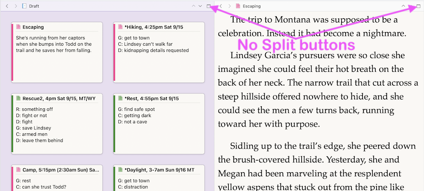Go back in Draft editor history
The height and width of the screenshot is (191, 424).
pyautogui.click(x=7, y=6)
